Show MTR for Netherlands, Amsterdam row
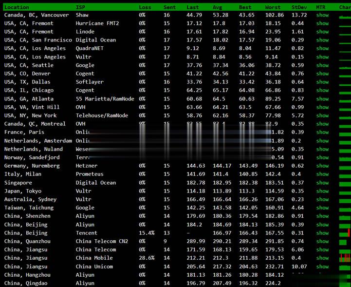351x287 pixels. (322, 141)
